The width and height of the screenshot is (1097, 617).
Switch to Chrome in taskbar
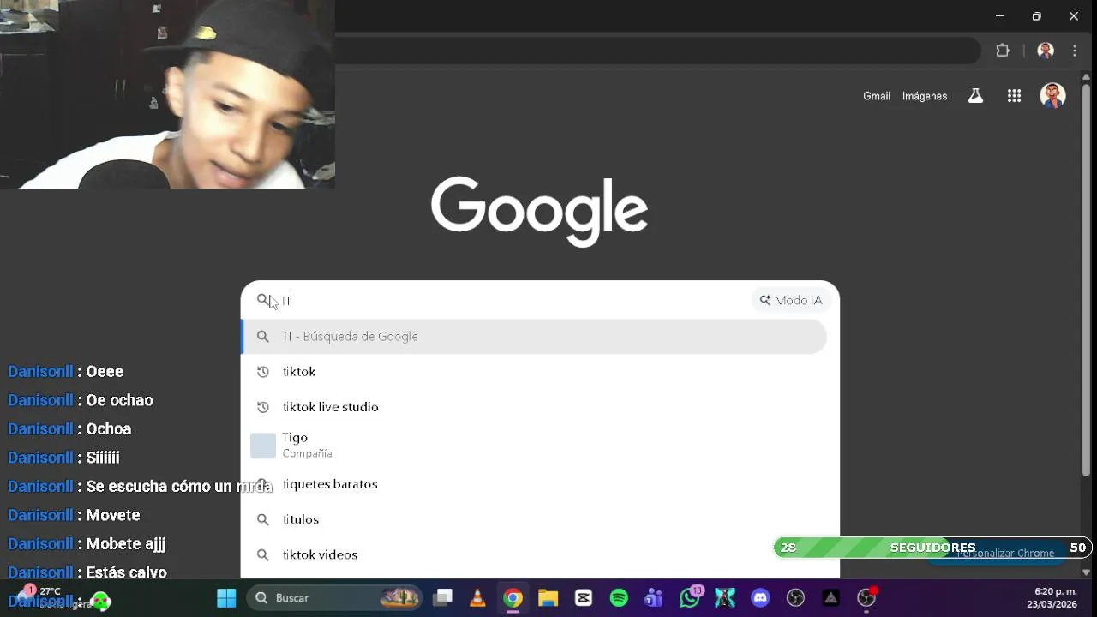(513, 598)
